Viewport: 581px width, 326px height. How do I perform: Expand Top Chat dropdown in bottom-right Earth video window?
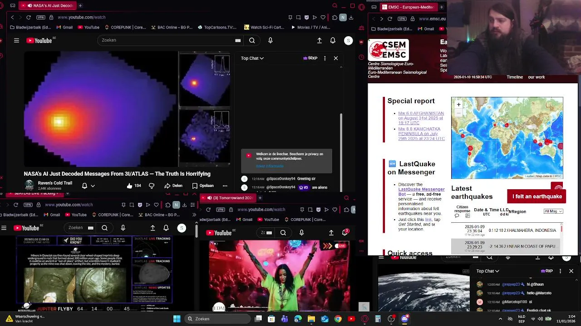[487, 271]
